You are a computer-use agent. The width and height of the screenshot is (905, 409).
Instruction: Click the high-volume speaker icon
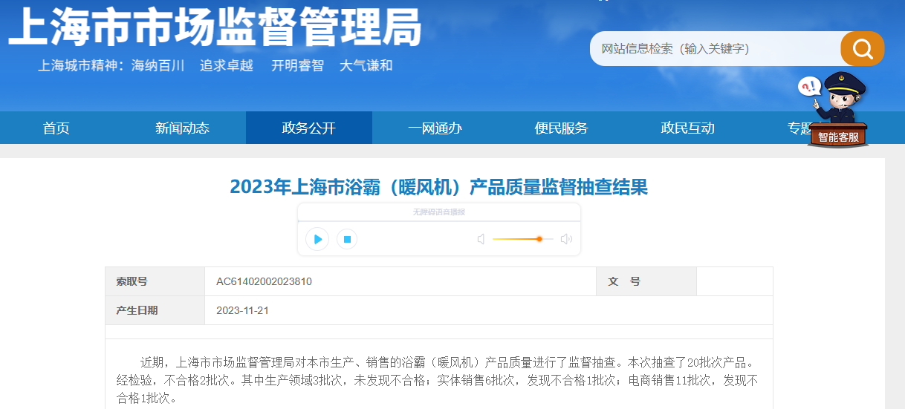coord(566,239)
